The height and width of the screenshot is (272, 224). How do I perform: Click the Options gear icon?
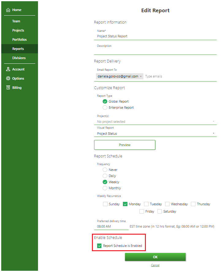pos(8,78)
